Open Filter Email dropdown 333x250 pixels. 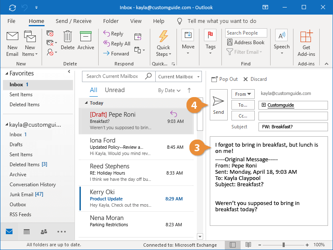coord(244,52)
